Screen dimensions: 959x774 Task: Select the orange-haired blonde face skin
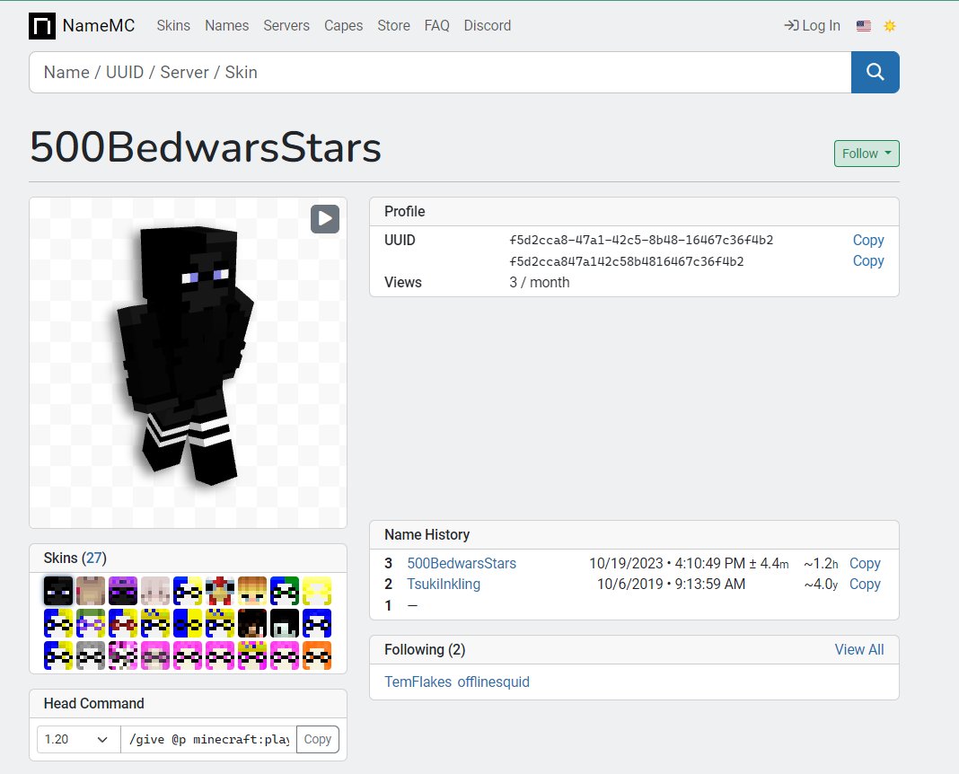click(x=252, y=591)
